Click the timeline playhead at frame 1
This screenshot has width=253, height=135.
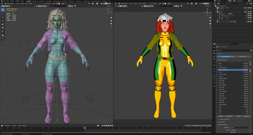tap(85, 128)
